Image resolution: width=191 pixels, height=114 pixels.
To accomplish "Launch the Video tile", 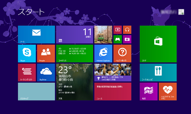I will point(117,30).
